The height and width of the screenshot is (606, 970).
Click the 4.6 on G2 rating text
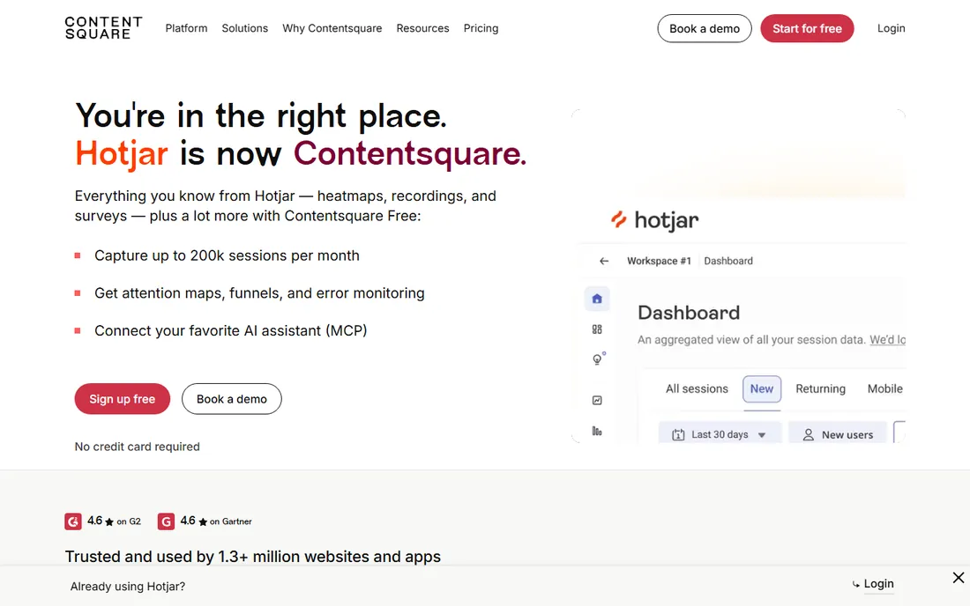click(114, 521)
